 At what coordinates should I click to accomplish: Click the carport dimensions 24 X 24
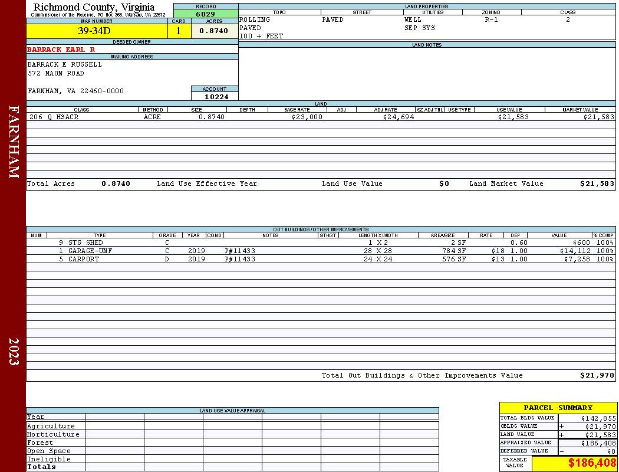tap(378, 260)
